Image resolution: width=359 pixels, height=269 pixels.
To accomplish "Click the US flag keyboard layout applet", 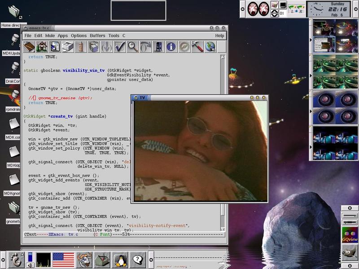I will point(63,260).
